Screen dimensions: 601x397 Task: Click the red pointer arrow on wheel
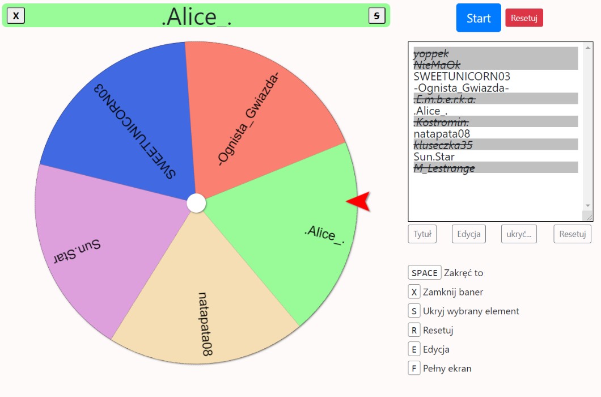point(358,202)
